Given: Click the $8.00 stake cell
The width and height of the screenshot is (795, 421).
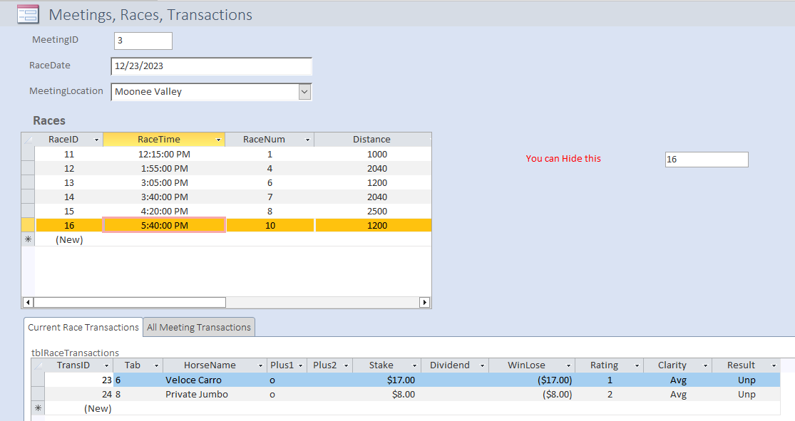Looking at the screenshot, I should click(386, 394).
